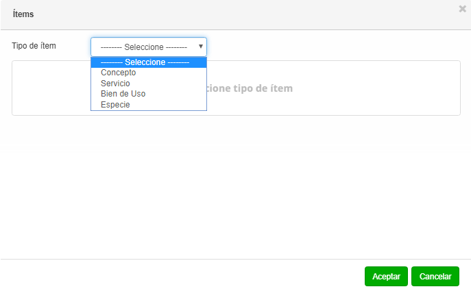Screen dimensions: 471x289
Task: Click the dropdown arrow of the Seleccione field
Action: pyautogui.click(x=201, y=47)
